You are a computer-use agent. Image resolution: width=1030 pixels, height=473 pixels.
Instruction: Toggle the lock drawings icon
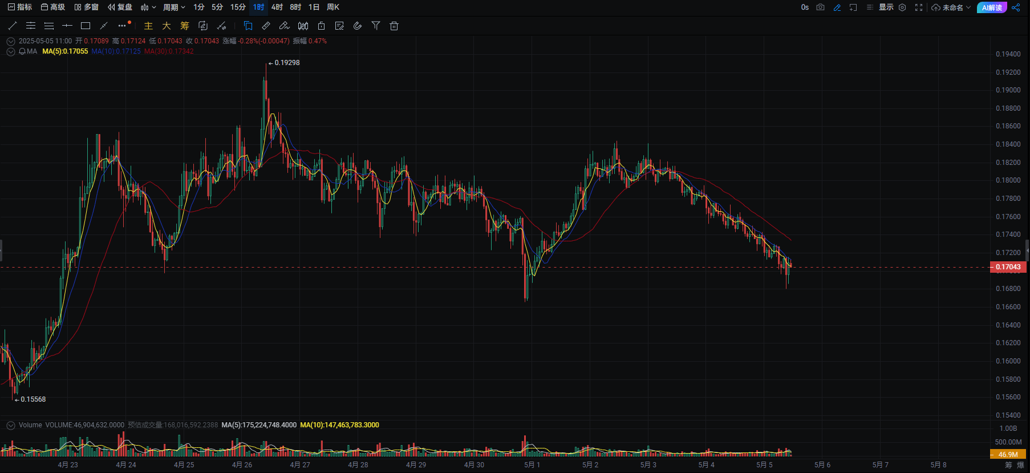click(322, 26)
